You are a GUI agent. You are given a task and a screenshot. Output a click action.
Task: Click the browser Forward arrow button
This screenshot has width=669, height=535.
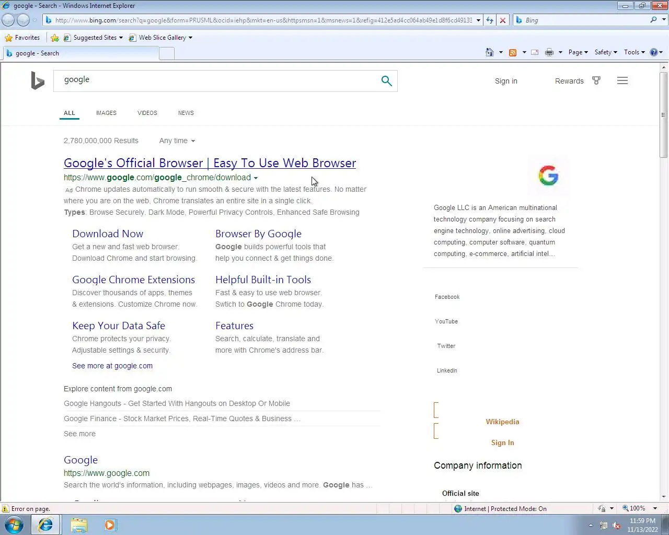tap(23, 20)
